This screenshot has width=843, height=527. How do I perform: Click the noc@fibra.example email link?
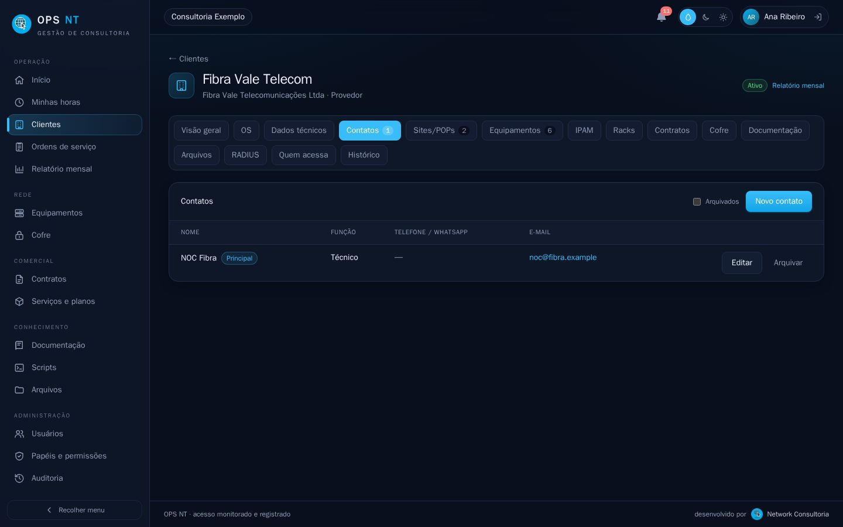tap(563, 258)
